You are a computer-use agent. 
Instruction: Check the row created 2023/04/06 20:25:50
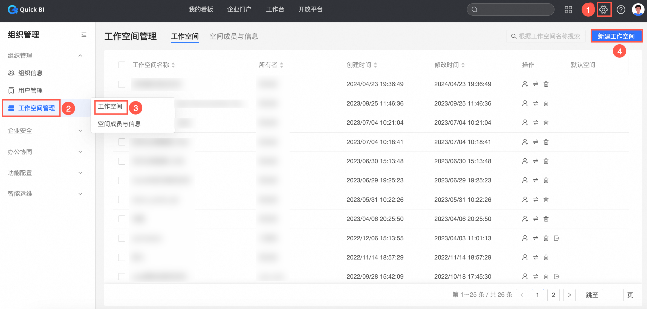click(122, 219)
